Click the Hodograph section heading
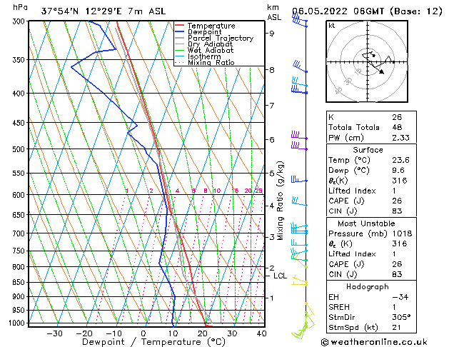The width and height of the screenshot is (449, 347). 368,287
